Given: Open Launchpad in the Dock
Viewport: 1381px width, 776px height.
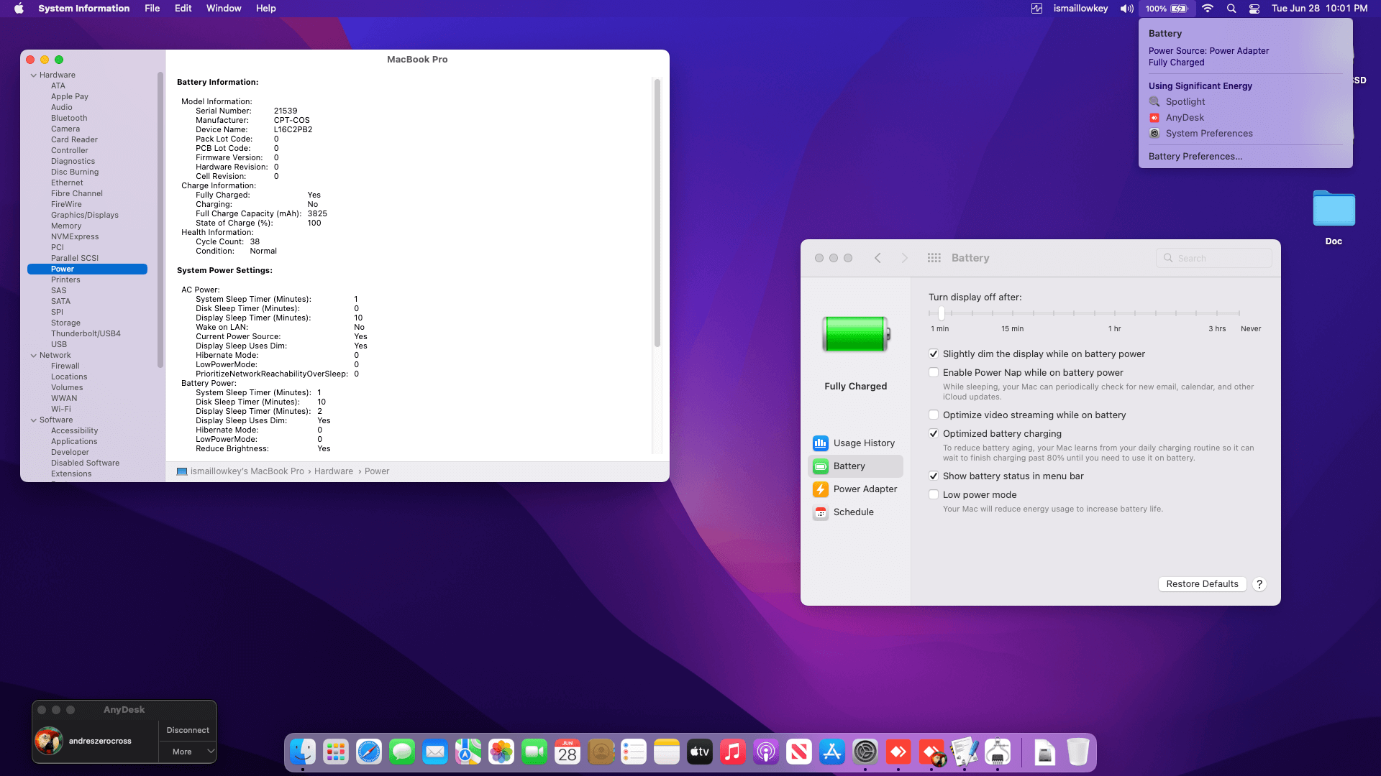Looking at the screenshot, I should point(336,752).
